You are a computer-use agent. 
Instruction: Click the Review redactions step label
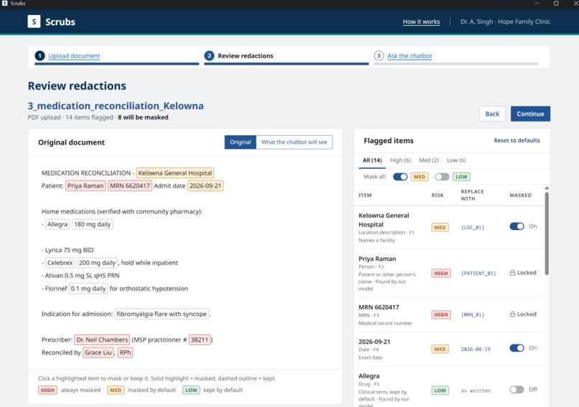click(246, 56)
